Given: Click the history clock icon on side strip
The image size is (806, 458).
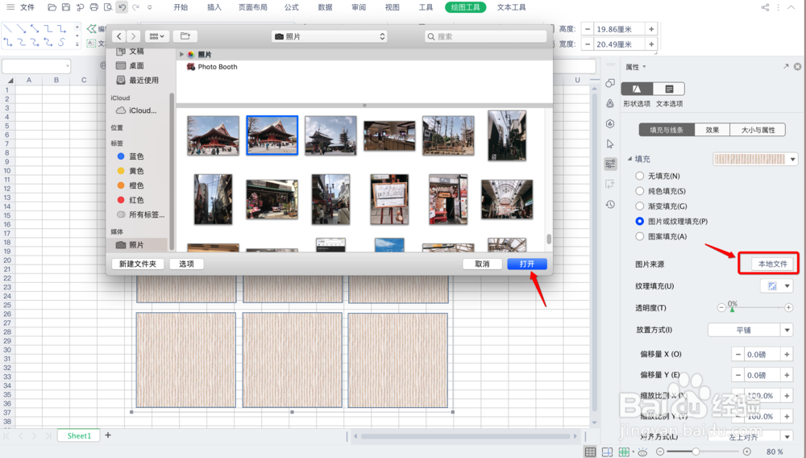Looking at the screenshot, I should point(610,205).
